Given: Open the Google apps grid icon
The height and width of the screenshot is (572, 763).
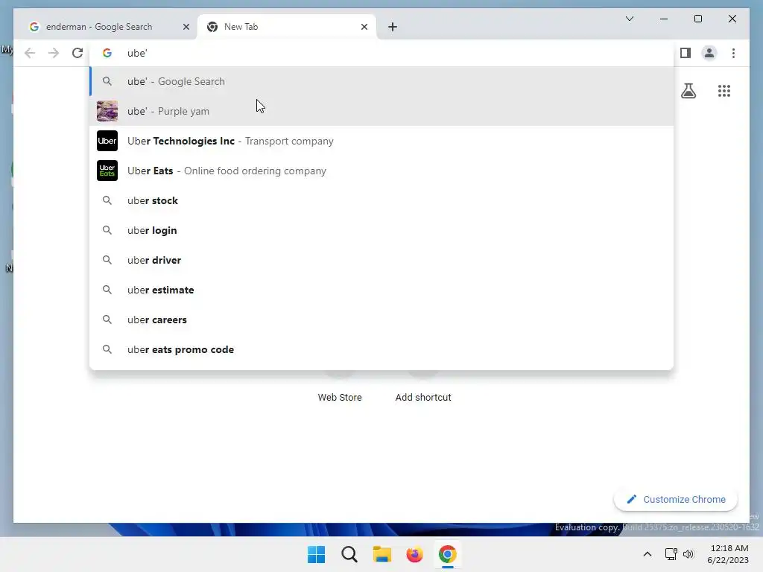Looking at the screenshot, I should [x=724, y=91].
